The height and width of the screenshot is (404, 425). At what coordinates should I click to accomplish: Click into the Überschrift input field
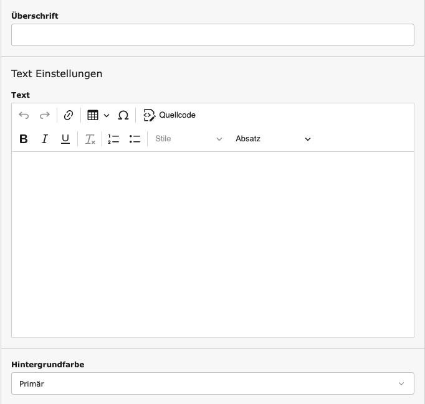click(x=212, y=35)
